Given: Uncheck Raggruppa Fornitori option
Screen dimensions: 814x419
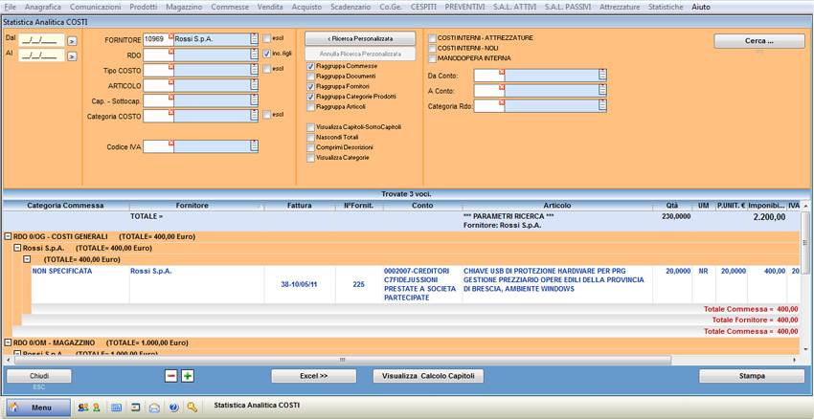Looking at the screenshot, I should pyautogui.click(x=311, y=87).
